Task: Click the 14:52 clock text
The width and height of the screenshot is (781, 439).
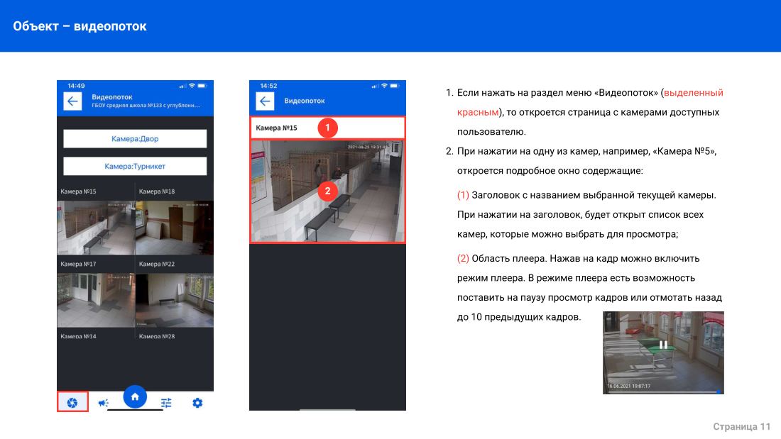Action: point(268,86)
